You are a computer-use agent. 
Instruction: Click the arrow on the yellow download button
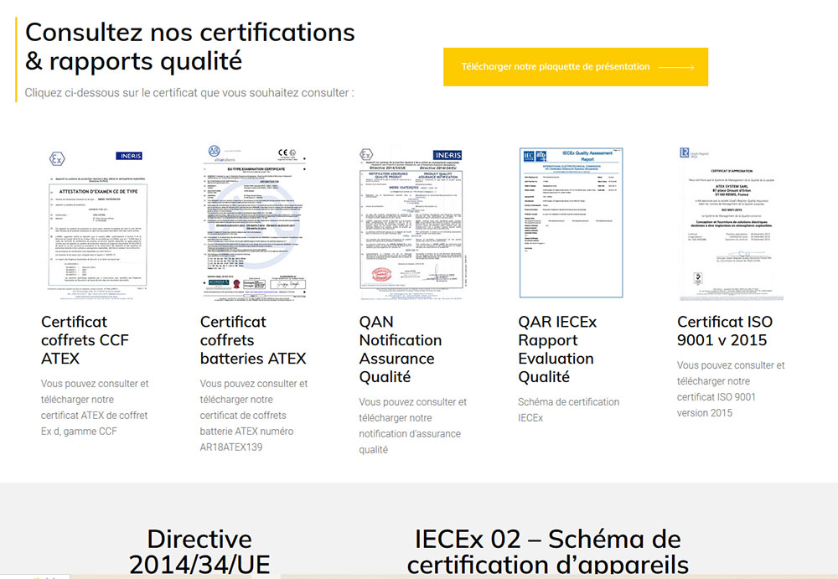(676, 67)
